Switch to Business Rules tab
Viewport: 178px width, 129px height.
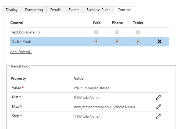pos(98,10)
